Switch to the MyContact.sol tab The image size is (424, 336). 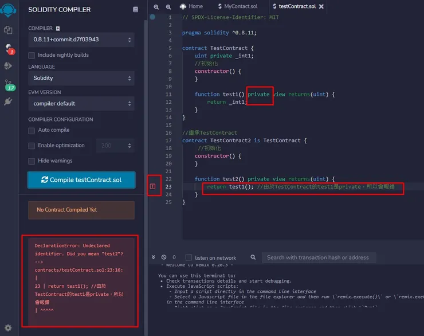(240, 6)
